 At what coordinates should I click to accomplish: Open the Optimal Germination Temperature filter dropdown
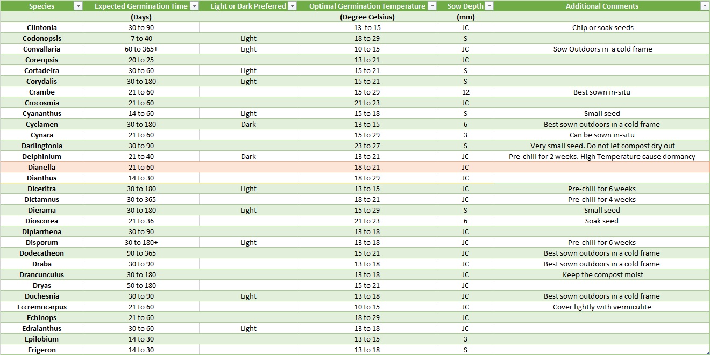tap(431, 6)
